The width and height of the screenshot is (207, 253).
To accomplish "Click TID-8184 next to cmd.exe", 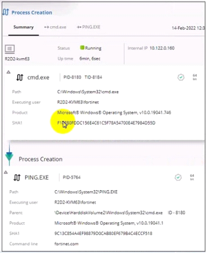I will point(93,77).
